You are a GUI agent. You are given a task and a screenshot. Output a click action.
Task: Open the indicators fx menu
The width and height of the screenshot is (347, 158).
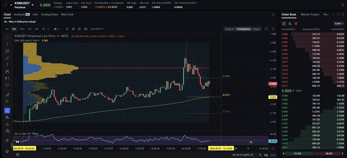(x=67, y=29)
